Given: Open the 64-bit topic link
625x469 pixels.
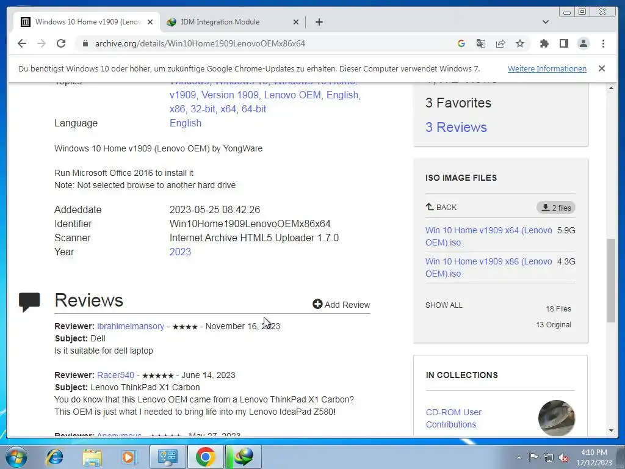Looking at the screenshot, I should click(x=253, y=109).
